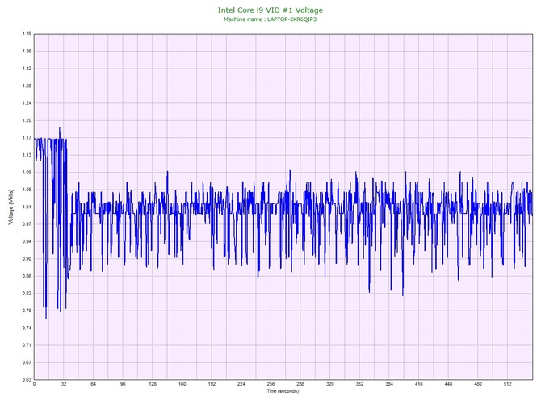Click the 1.24 y-axis value
Viewport: 541px width, 405px height.
point(27,103)
